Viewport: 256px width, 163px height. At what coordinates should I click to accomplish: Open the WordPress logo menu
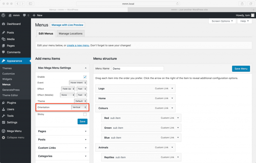(3, 15)
